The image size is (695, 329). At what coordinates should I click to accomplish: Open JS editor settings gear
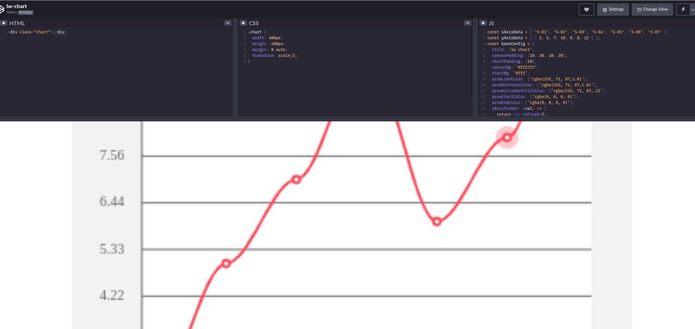tap(483, 23)
